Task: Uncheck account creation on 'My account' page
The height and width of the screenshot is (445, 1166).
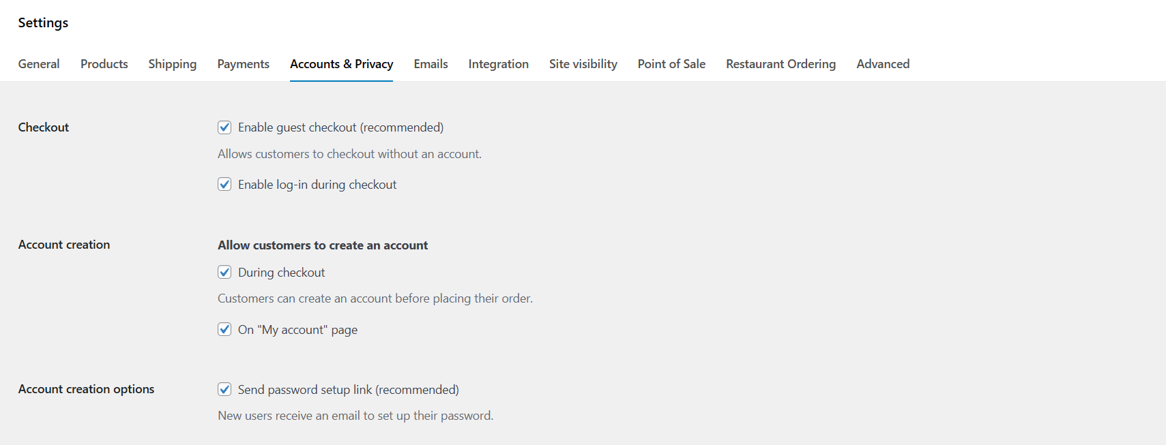Action: pos(224,329)
